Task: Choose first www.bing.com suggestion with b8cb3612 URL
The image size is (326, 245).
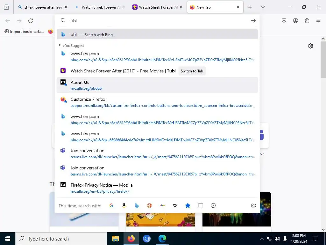Action: click(x=157, y=57)
